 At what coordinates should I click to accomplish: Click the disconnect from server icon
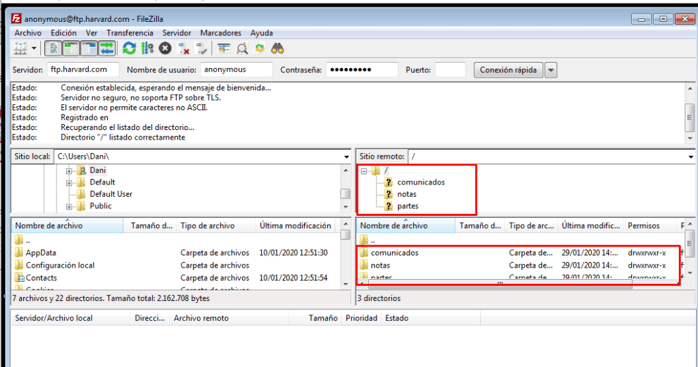pos(183,48)
